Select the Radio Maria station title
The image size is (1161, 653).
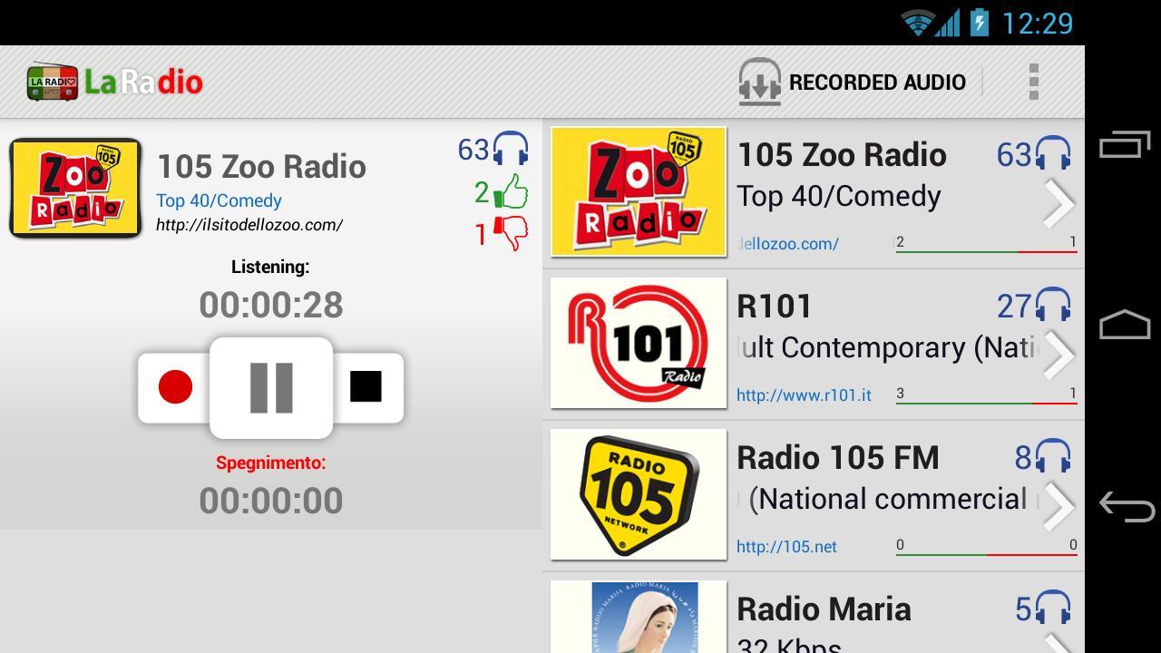[824, 609]
